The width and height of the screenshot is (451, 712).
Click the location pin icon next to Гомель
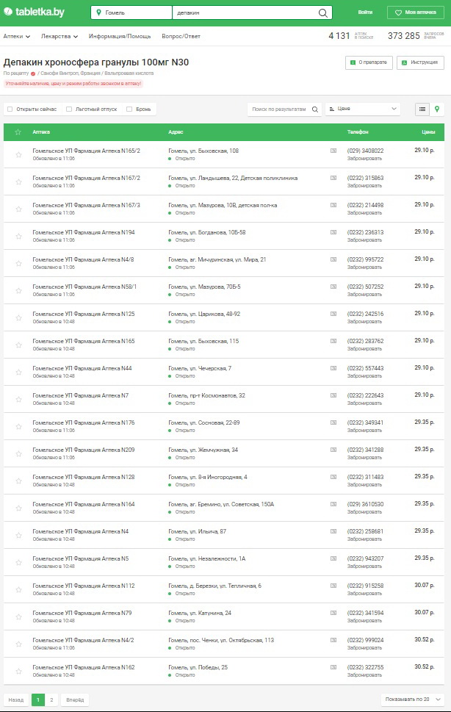[98, 12]
